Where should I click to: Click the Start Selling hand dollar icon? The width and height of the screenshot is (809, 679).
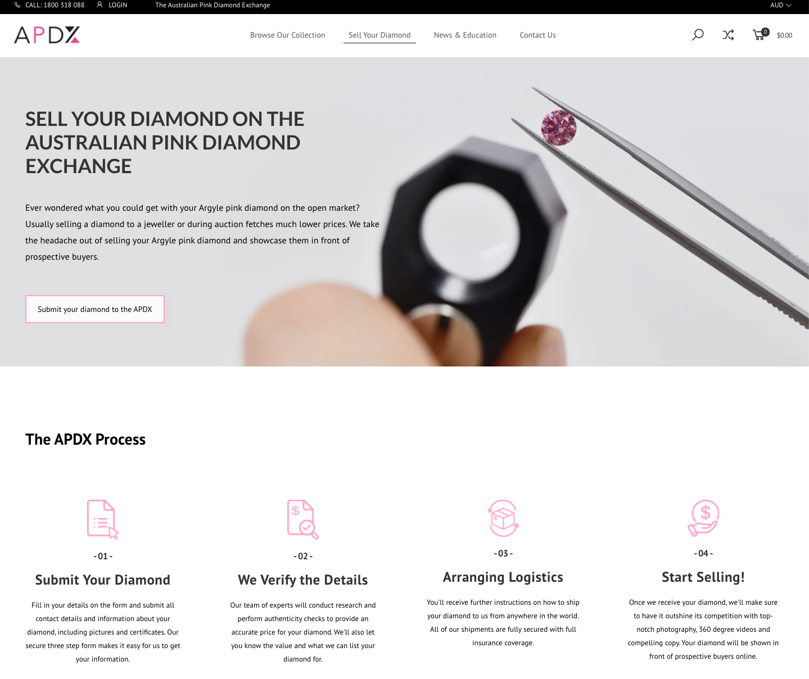click(703, 518)
